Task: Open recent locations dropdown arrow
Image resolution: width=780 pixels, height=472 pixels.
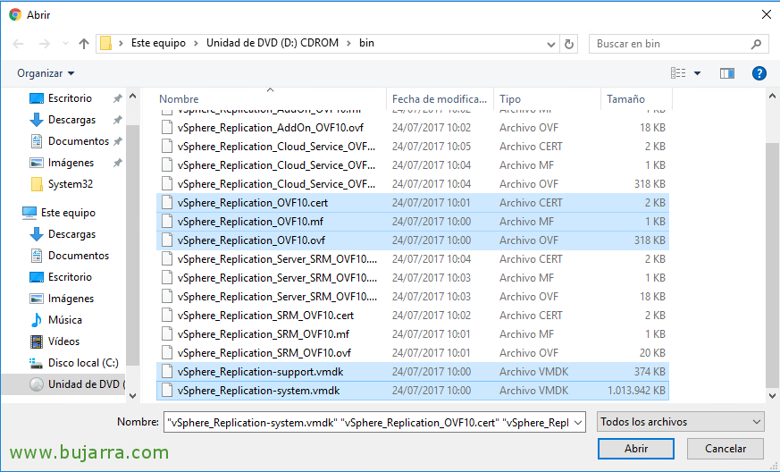Action: [x=65, y=44]
